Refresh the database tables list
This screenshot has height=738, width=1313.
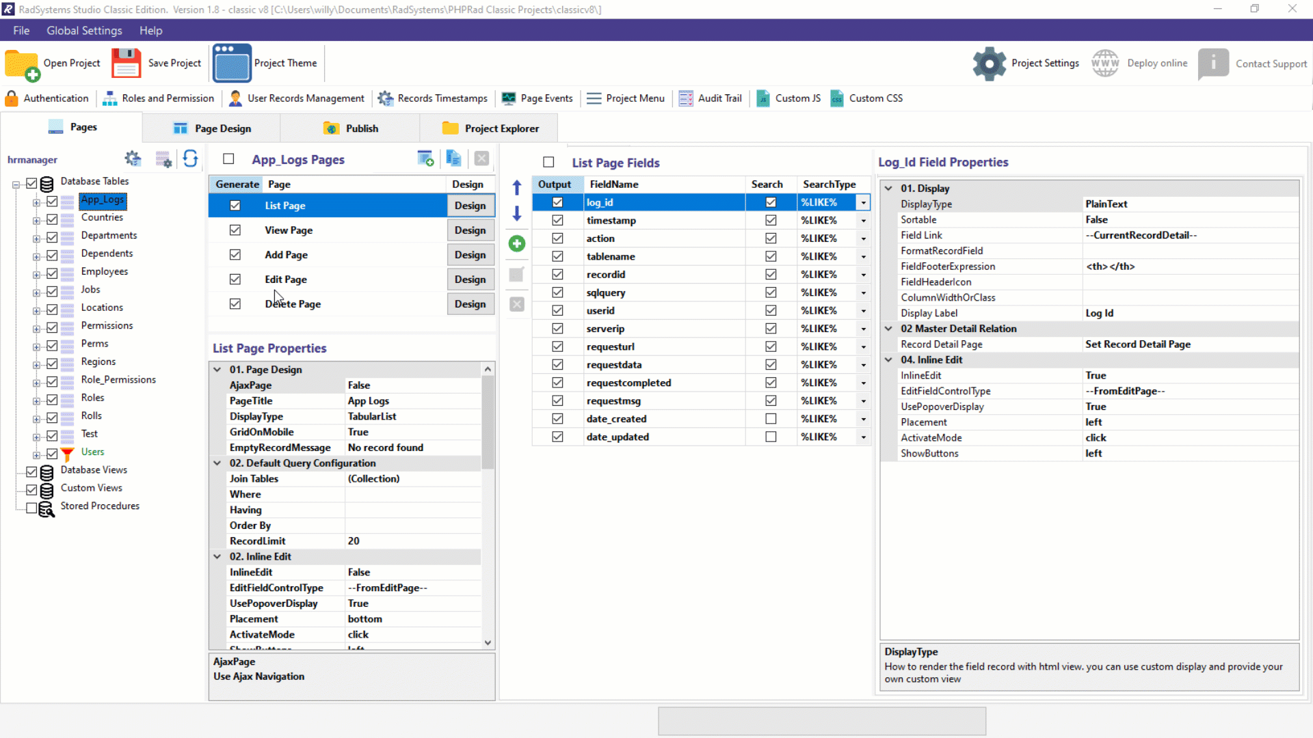tap(191, 159)
